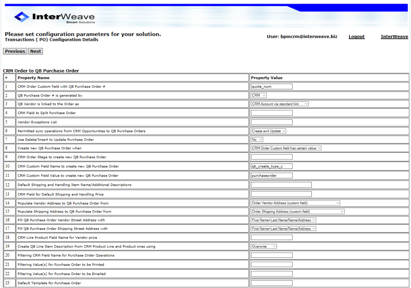This screenshot has height=288, width=411.
Task: Open the InterWeave link
Action: click(x=394, y=36)
